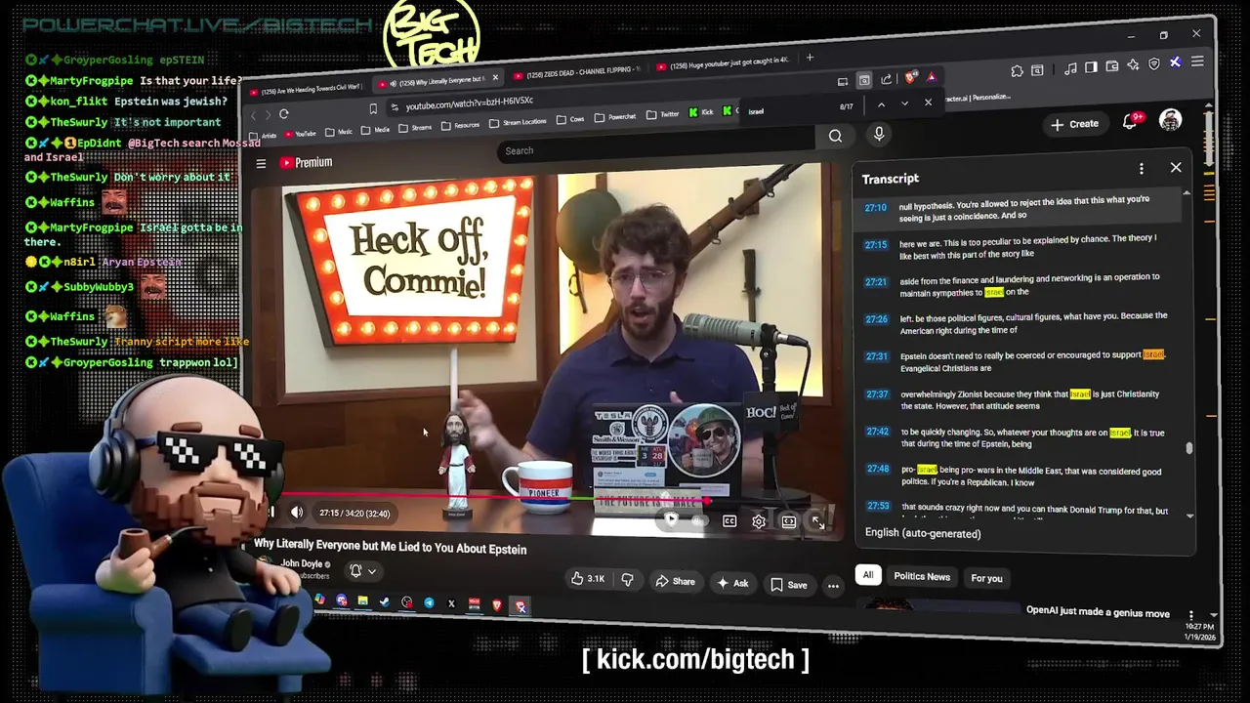
Task: Pause the video with the play/pause button
Action: click(271, 512)
